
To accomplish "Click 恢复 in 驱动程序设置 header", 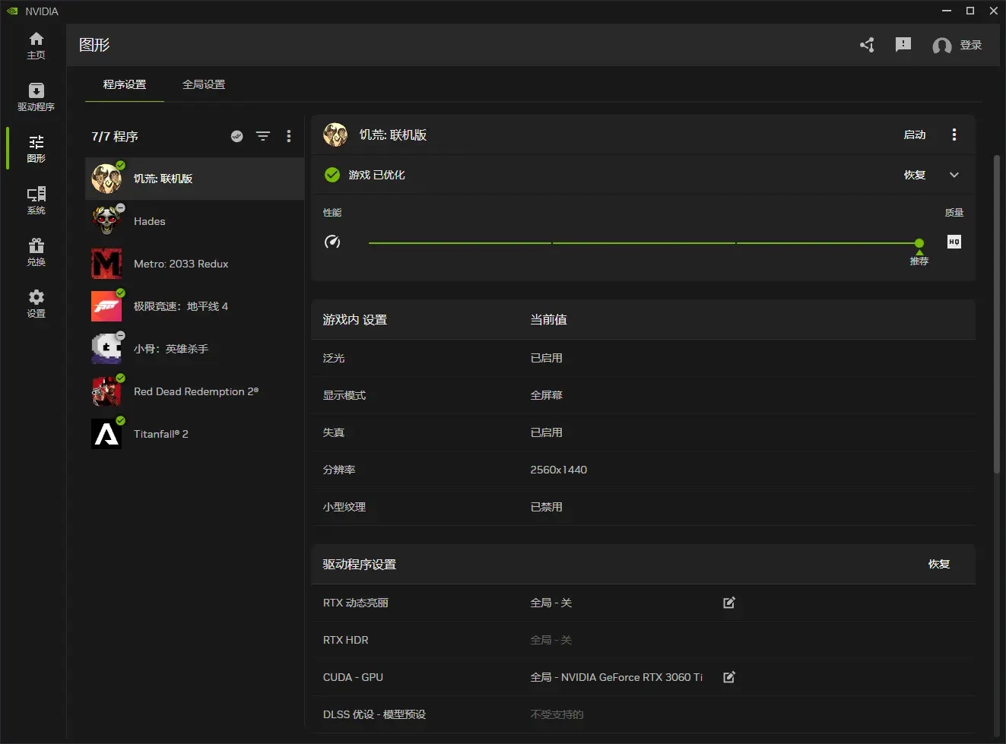I will [939, 564].
